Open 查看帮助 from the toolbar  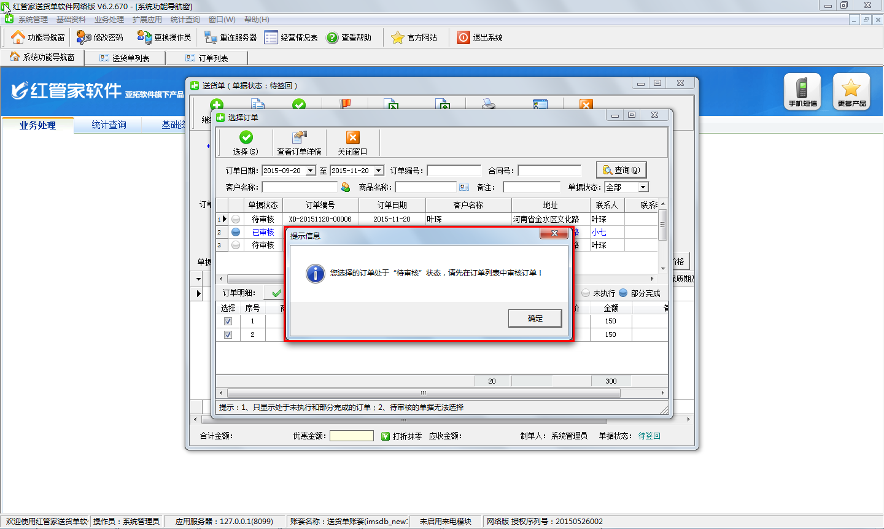tap(332, 37)
